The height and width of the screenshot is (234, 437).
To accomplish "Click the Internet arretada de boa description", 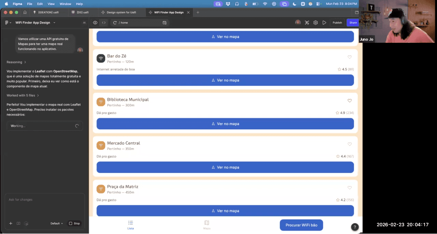I will [115, 69].
